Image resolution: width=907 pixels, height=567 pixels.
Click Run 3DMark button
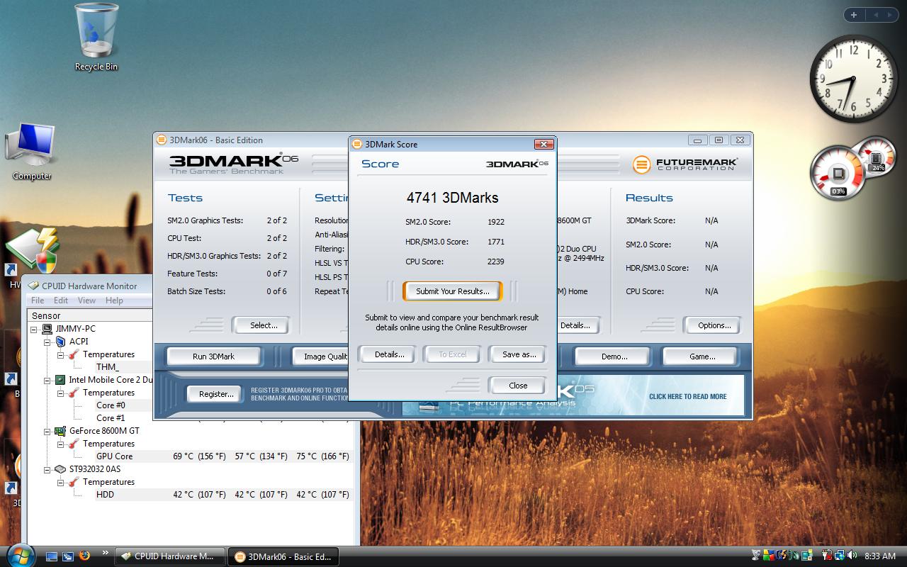[x=213, y=357]
